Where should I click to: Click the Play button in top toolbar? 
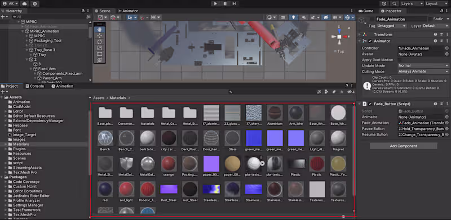[x=215, y=3]
